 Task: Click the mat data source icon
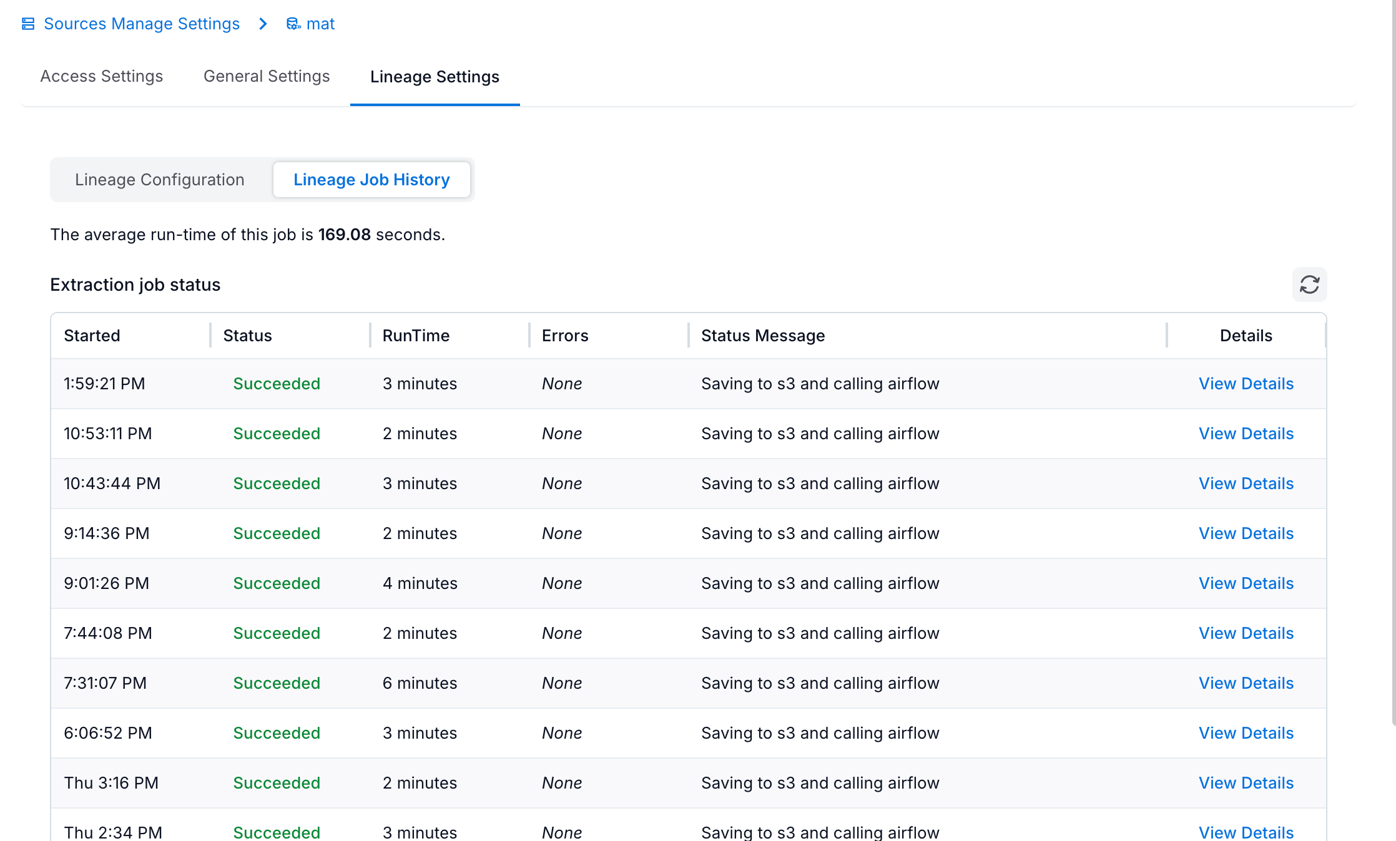point(293,24)
